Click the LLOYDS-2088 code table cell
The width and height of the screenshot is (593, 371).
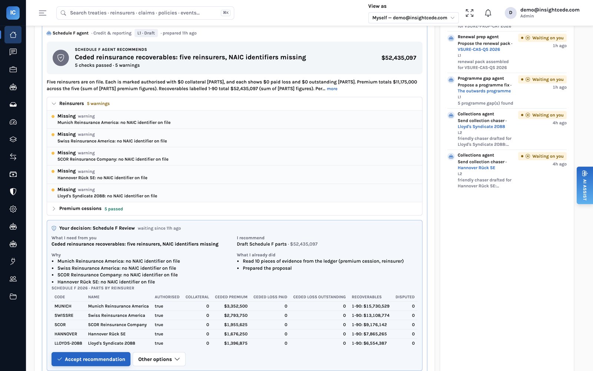point(68,343)
